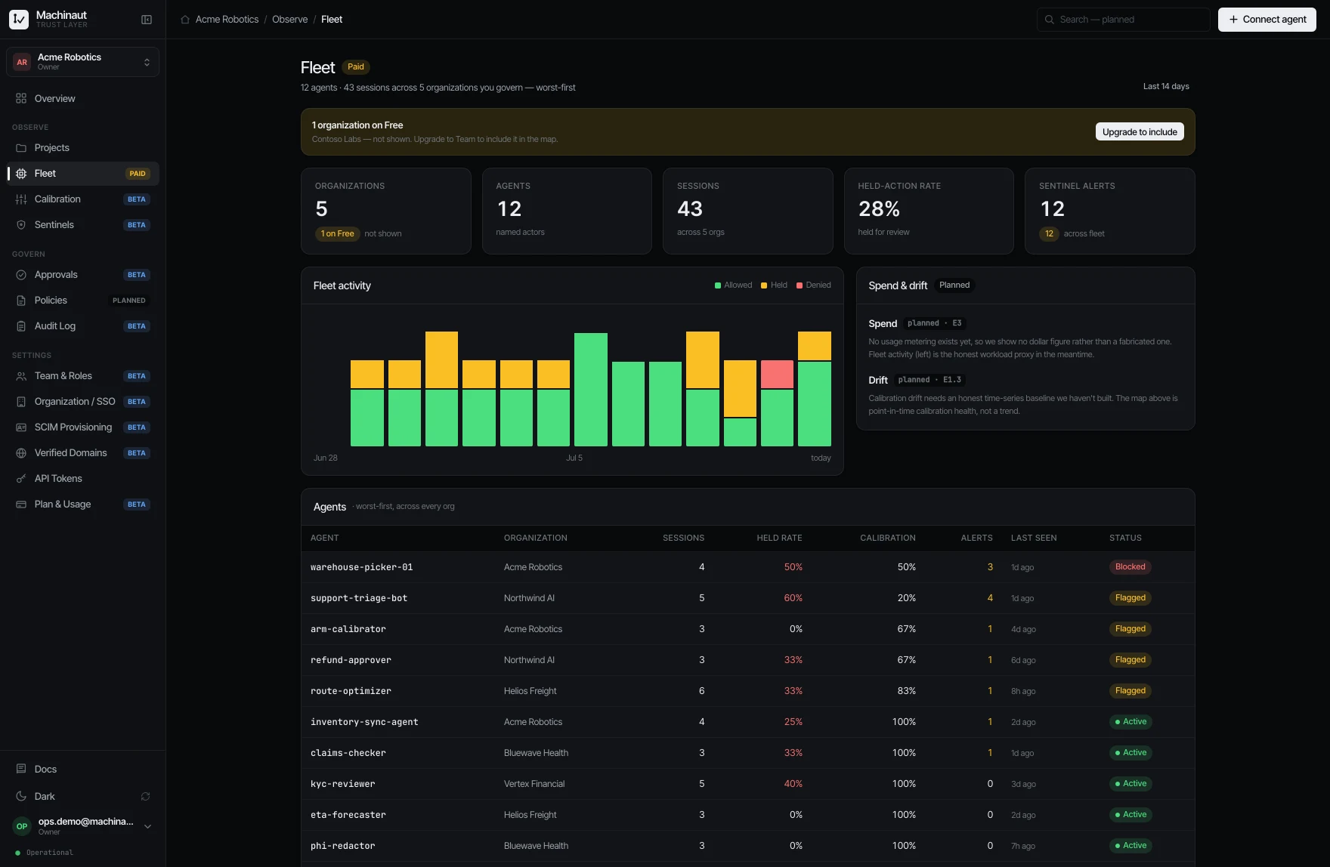
Task: Click the Sentinel Alerts stat card
Action: point(1109,211)
